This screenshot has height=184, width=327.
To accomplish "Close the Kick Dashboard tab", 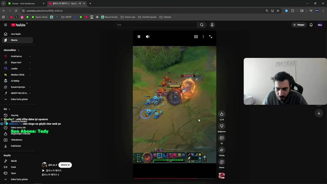I will pos(43,3).
